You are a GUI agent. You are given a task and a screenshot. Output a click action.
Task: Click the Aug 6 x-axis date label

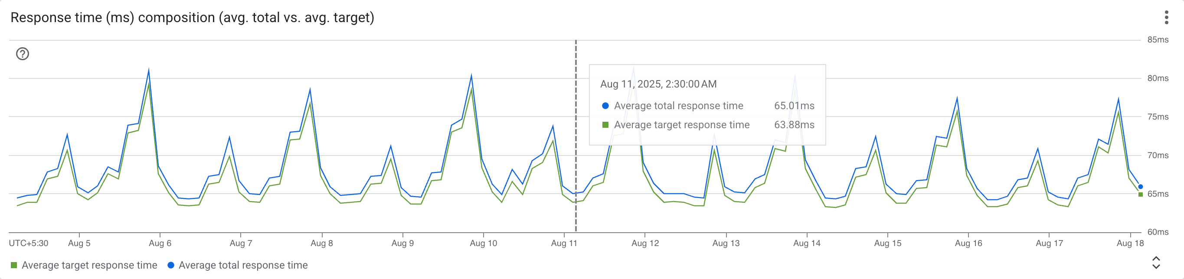(x=160, y=243)
